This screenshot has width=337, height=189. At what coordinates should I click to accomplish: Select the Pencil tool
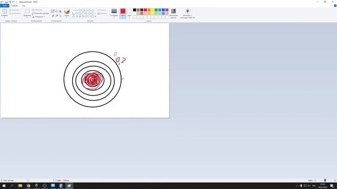point(53,11)
